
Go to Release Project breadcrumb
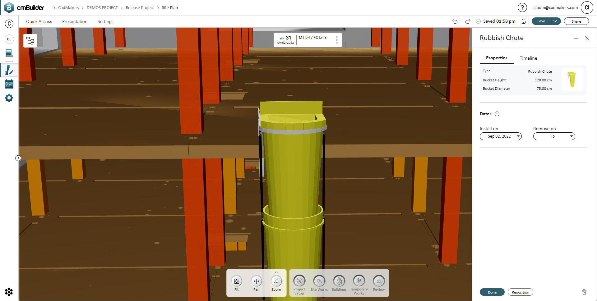140,7
